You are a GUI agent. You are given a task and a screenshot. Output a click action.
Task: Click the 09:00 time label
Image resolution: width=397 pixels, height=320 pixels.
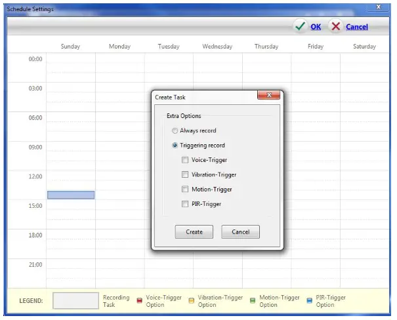click(35, 147)
